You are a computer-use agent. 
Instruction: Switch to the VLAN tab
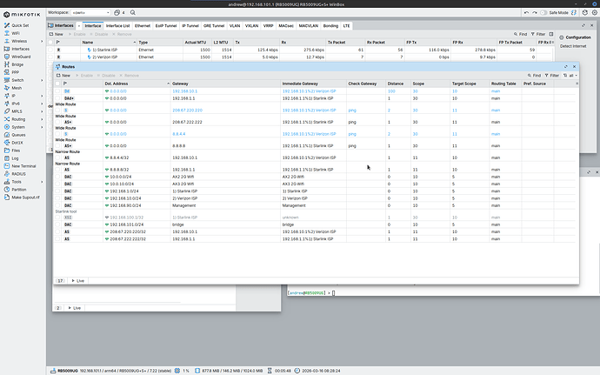tap(235, 25)
